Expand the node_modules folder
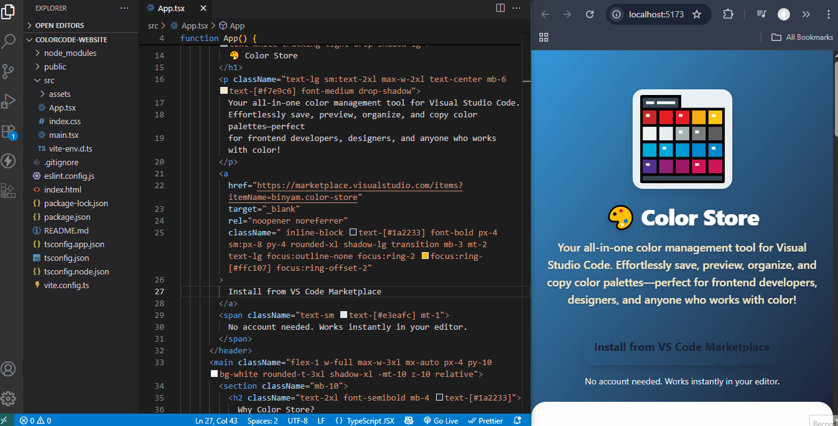838x426 pixels. tap(70, 53)
